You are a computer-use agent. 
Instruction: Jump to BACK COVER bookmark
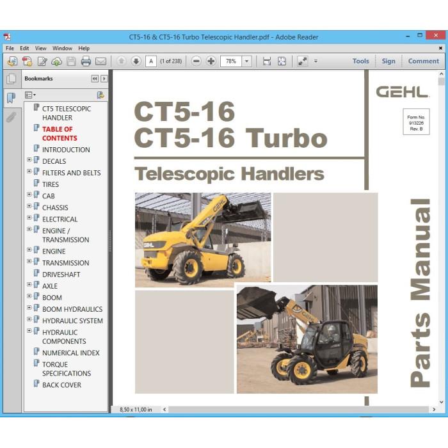[x=61, y=385]
